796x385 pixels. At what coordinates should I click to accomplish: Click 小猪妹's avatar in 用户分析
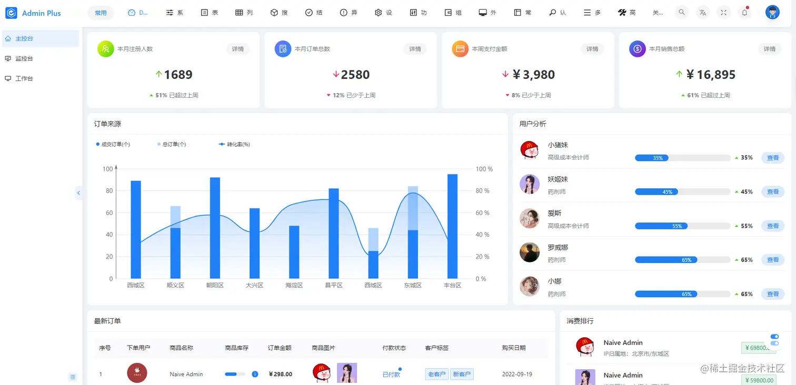530,150
